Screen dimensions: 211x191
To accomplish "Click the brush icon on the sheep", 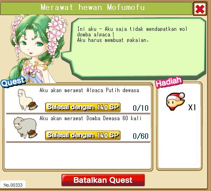I will 33,134.
